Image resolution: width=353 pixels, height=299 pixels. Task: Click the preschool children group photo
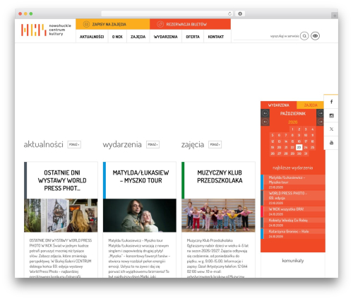[218, 216]
